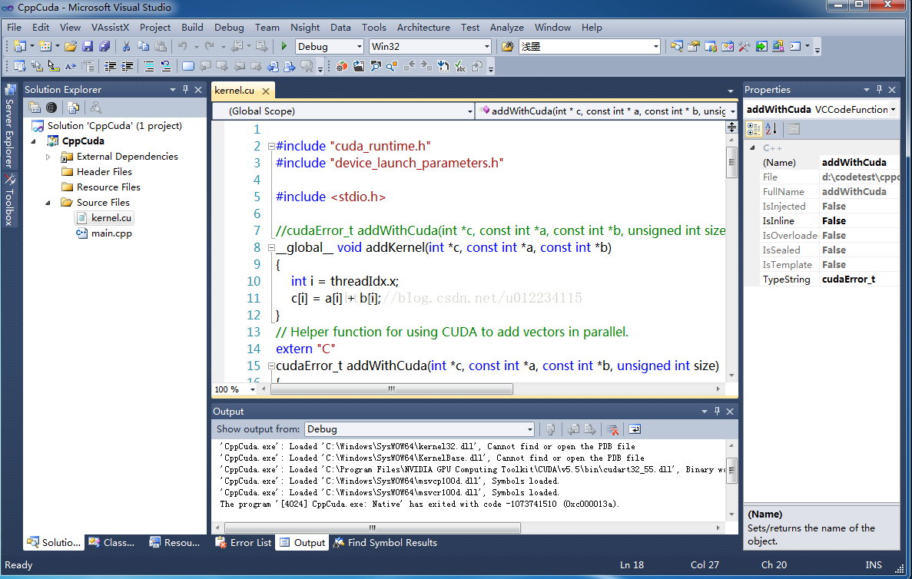This screenshot has height=579, width=912.
Task: Toggle auto-hide pin on Solution Explorer
Action: [x=185, y=90]
